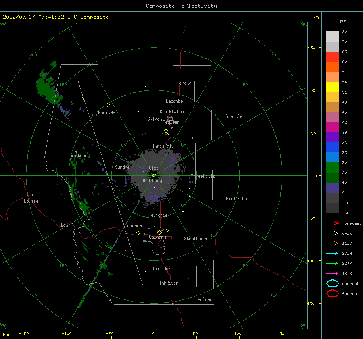The image size is (363, 339).
Task: Select the light gray swatch between 80 and 70 dBZ
Action: click(x=332, y=37)
